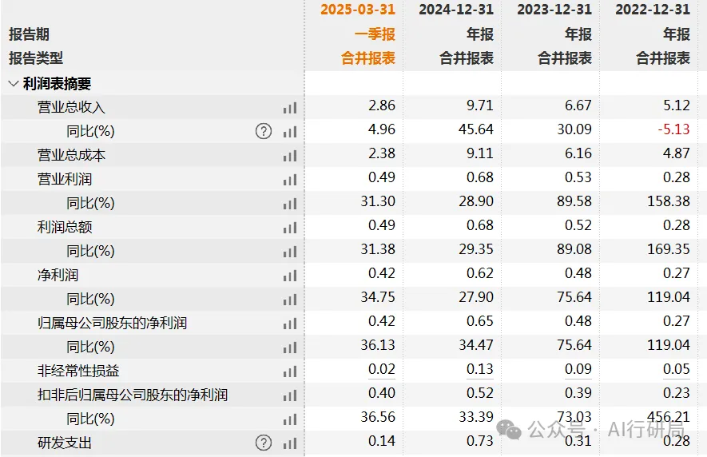Select the 2024-12-31 column header
This screenshot has width=707, height=457.
click(x=456, y=10)
